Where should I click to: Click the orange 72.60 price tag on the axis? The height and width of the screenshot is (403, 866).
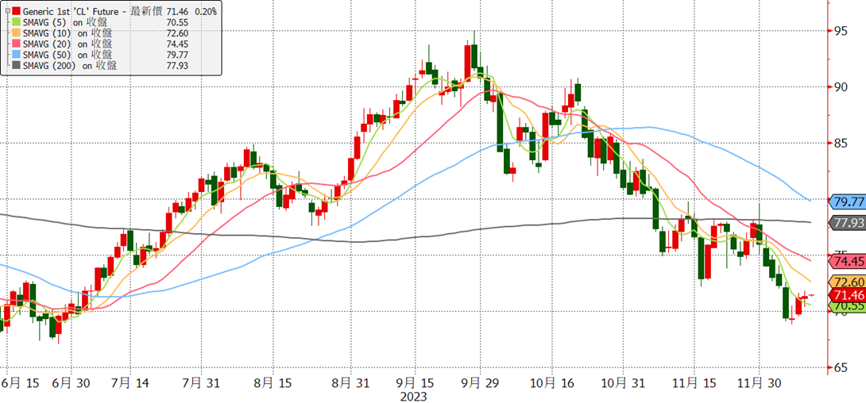click(x=848, y=281)
